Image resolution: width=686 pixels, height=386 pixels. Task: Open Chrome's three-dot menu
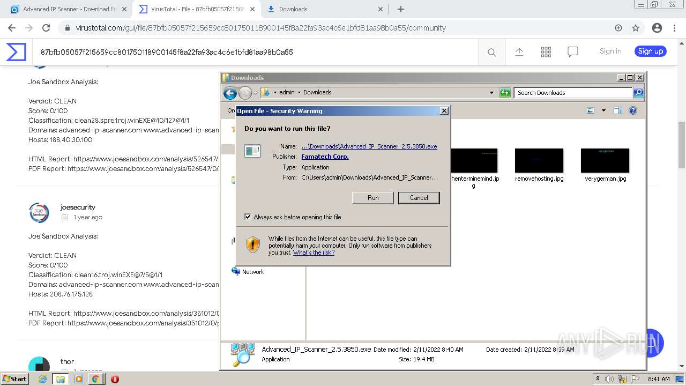[674, 28]
